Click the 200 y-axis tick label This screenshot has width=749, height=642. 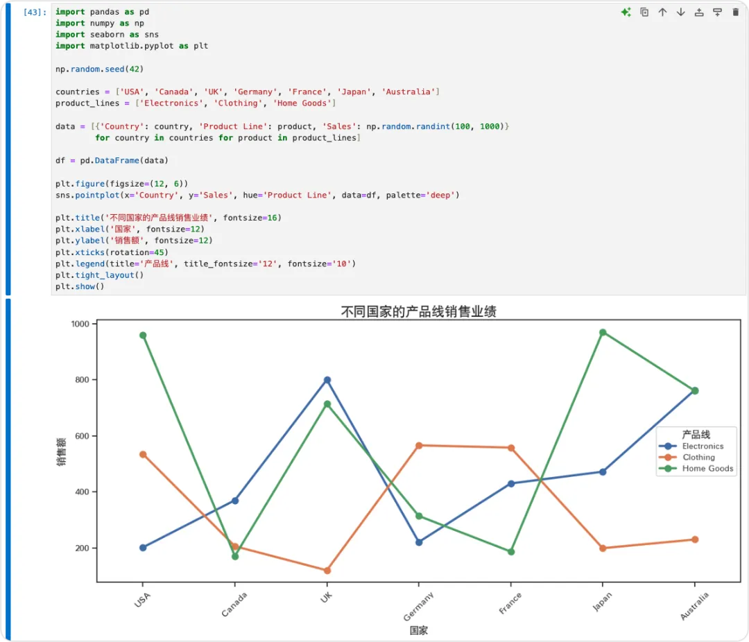click(x=82, y=548)
